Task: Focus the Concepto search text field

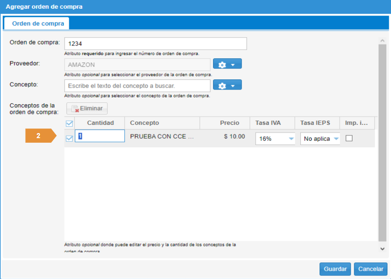Action: pyautogui.click(x=137, y=86)
